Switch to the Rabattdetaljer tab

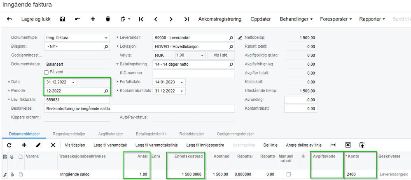tap(191, 134)
